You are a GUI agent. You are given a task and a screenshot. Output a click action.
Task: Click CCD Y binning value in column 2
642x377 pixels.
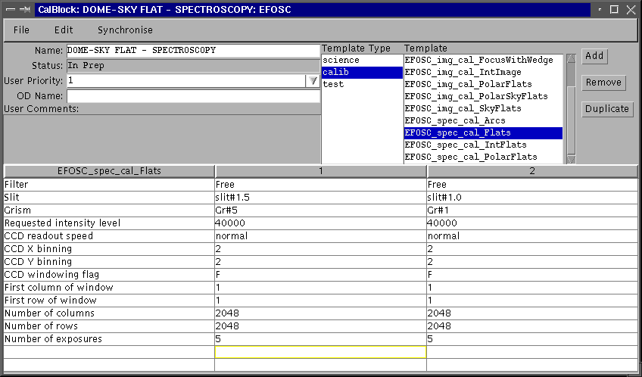tap(532, 262)
